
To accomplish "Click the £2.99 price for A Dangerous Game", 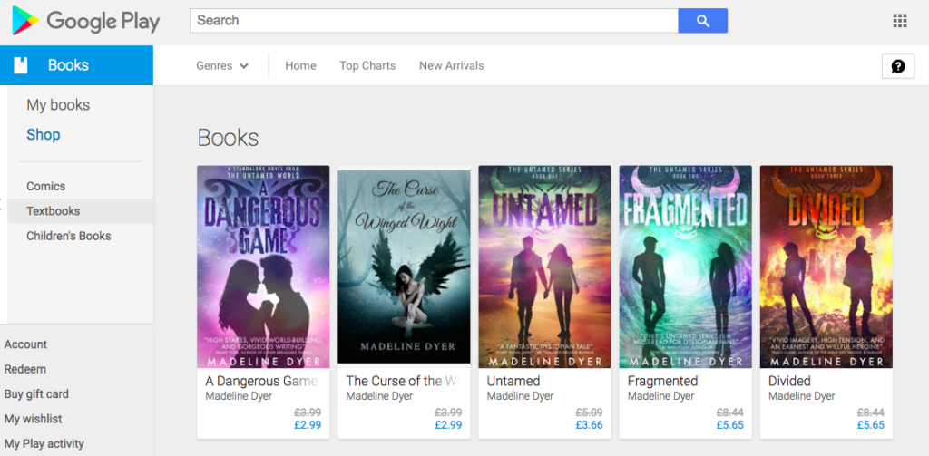I will [x=308, y=425].
